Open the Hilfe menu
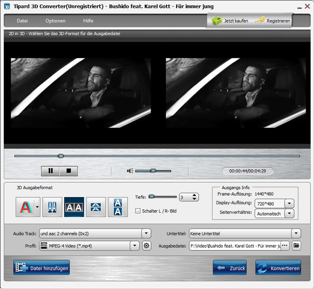Image resolution: width=314 pixels, height=289 pixels. (88, 21)
